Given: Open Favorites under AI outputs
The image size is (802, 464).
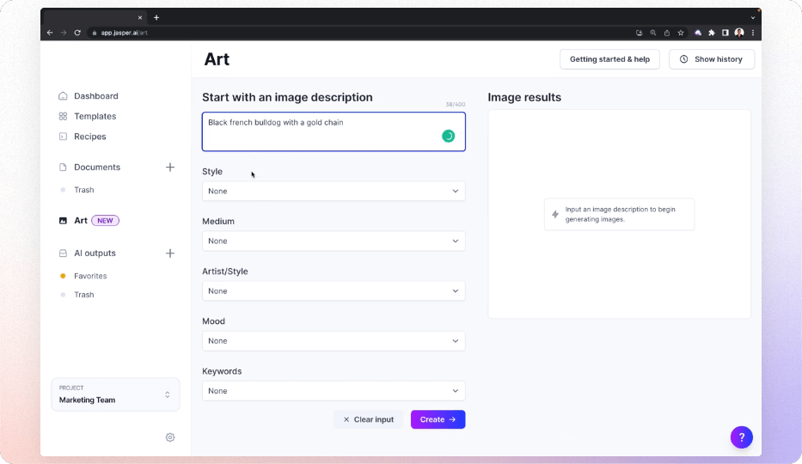Looking at the screenshot, I should coord(90,276).
